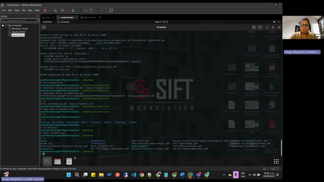This screenshot has width=324, height=182.
Task: Open the Files manager in the dock
Action: click(57, 161)
